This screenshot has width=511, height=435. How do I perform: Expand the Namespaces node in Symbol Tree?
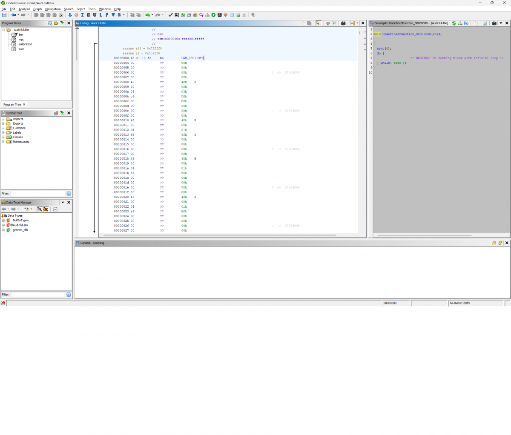click(x=3, y=142)
